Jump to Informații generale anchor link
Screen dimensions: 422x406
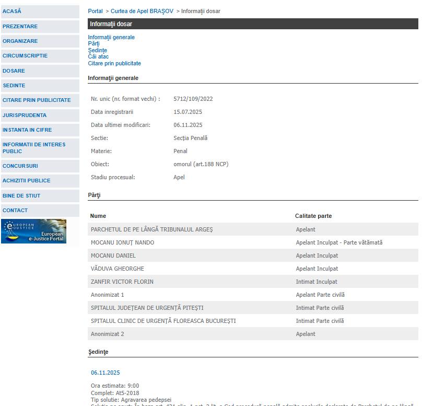point(111,37)
